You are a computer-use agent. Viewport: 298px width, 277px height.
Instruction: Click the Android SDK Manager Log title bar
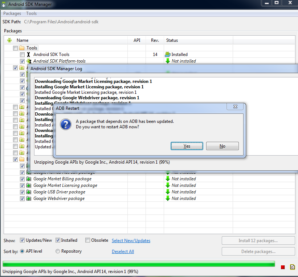coord(163,69)
